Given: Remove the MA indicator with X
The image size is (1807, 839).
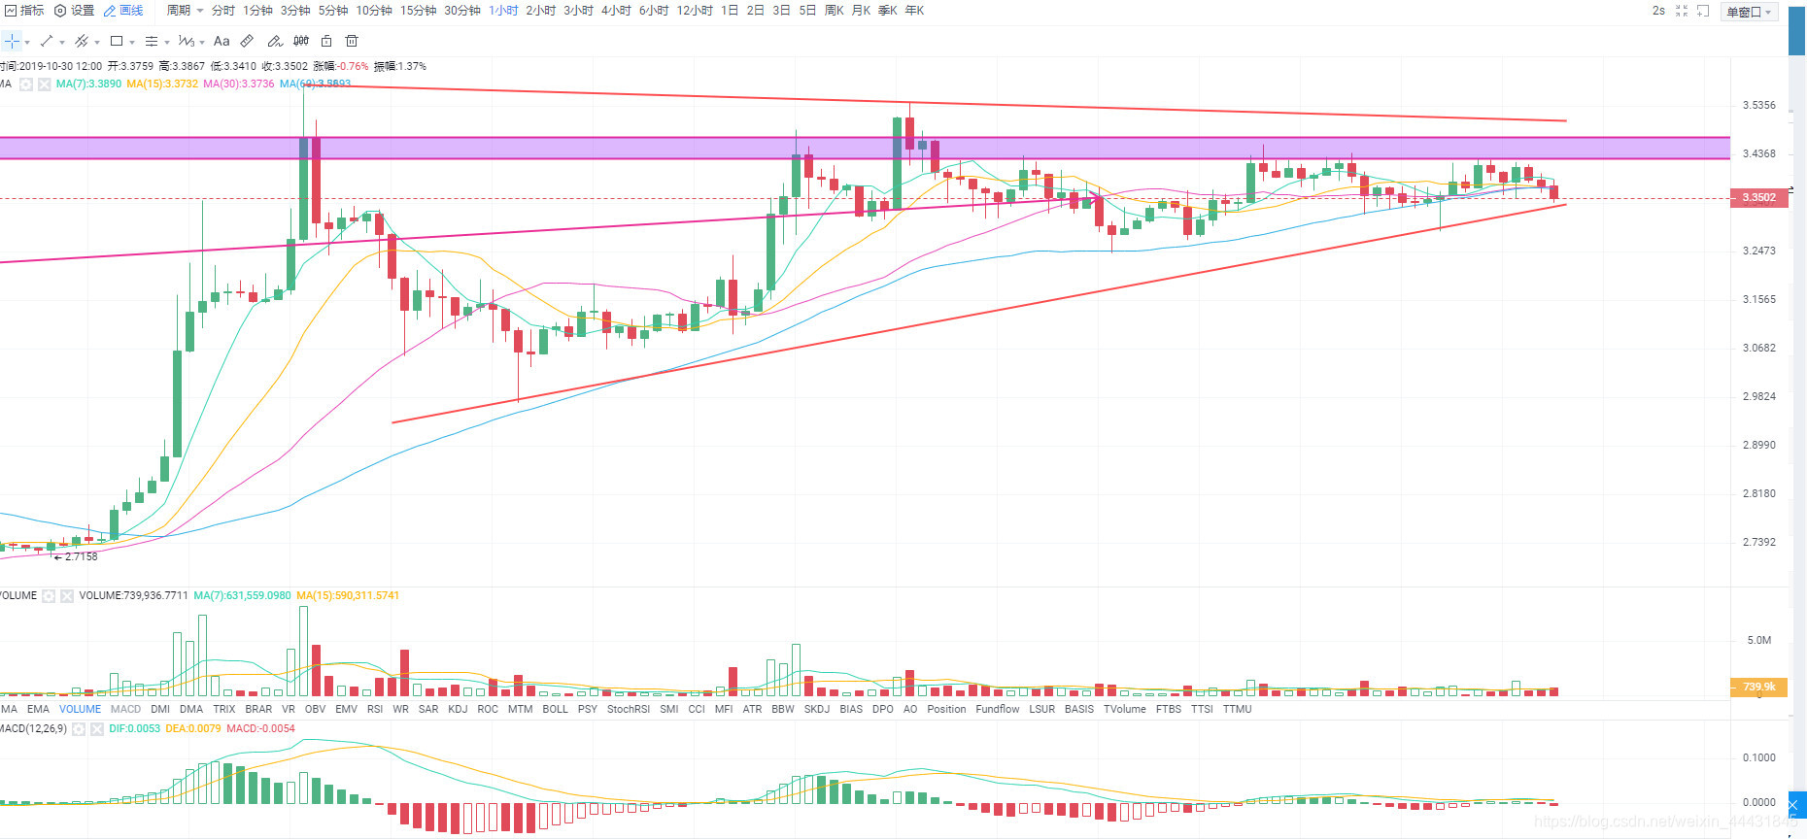Looking at the screenshot, I should coord(44,84).
